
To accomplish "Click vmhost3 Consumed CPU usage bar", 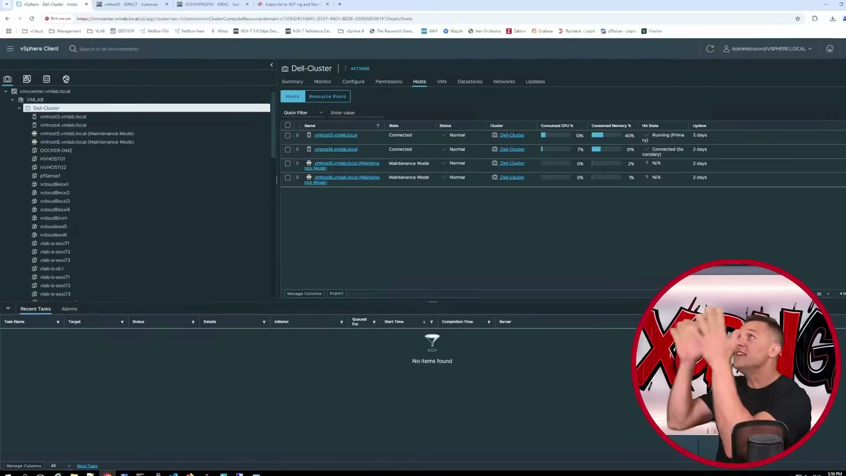I will click(556, 135).
